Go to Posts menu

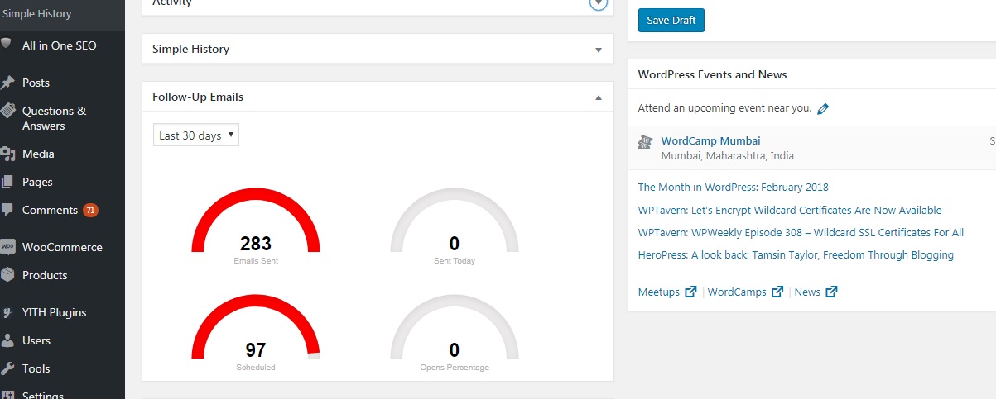point(36,83)
